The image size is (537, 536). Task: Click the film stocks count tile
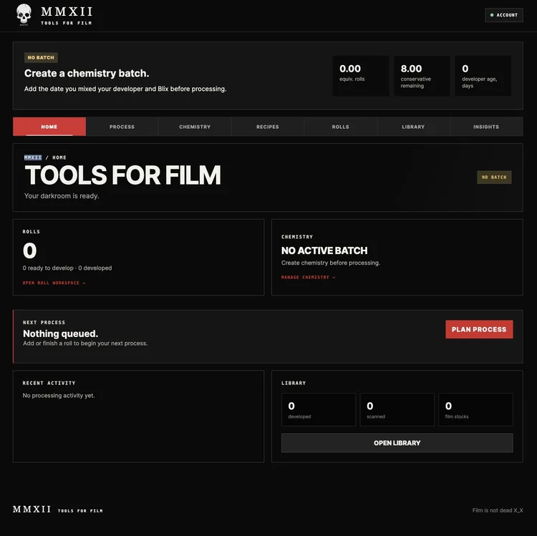[x=475, y=410]
